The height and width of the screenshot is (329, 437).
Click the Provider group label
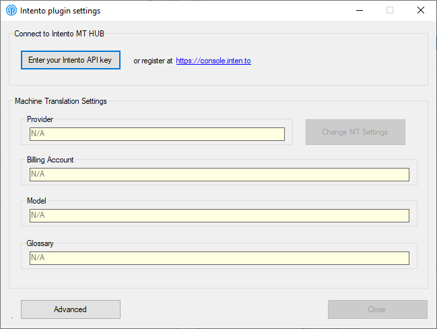(x=40, y=119)
